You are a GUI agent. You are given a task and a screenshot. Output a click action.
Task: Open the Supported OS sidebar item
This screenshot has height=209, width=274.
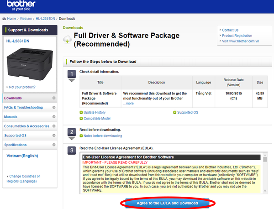[30, 136]
